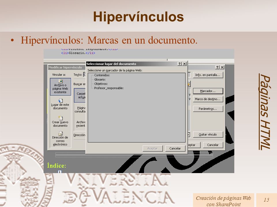Choose Dirección de correo electrónico icon
Image resolution: width=277 pixels, height=207 pixels.
coord(60,139)
